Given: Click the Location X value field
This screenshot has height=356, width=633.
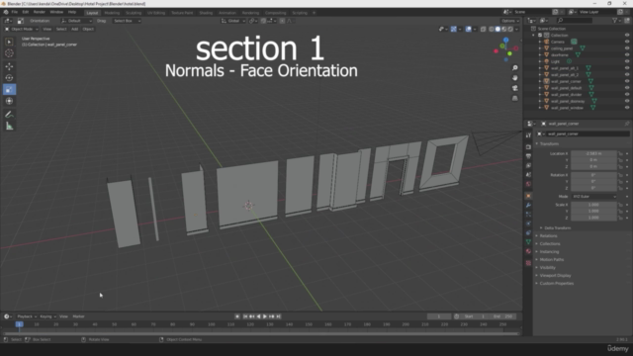Looking at the screenshot, I should pos(593,153).
